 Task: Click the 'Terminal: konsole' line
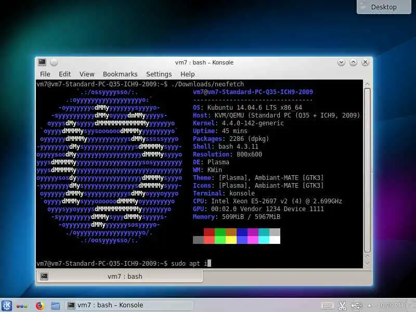pyautogui.click(x=224, y=193)
